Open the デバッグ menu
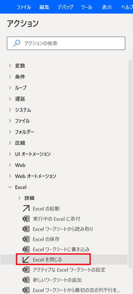 [x=65, y=7]
